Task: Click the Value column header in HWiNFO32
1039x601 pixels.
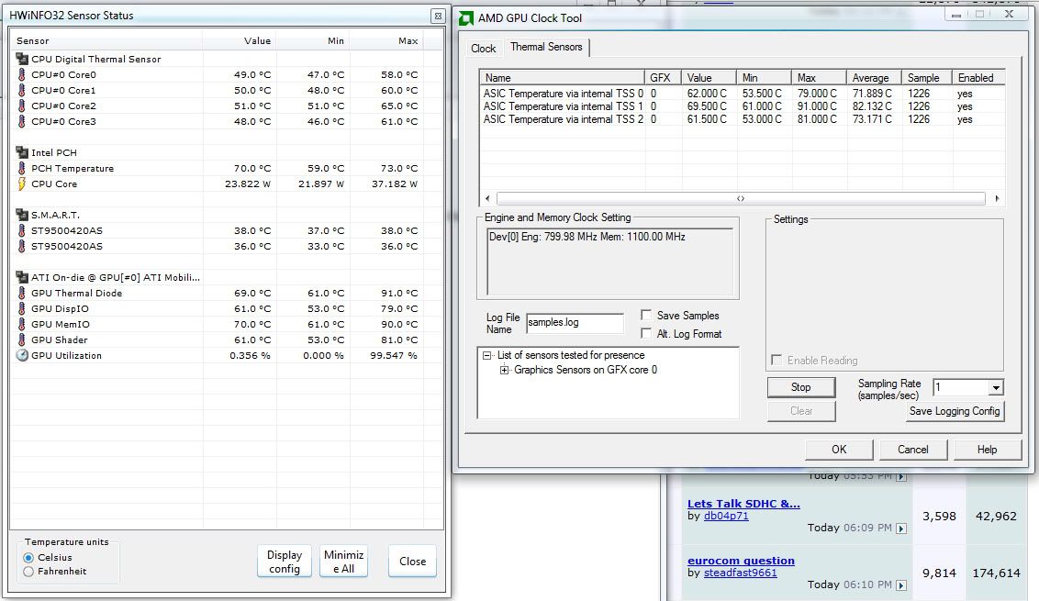Action: [240, 40]
